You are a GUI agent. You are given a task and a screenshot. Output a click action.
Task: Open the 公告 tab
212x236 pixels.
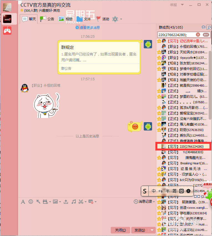coord(47,19)
